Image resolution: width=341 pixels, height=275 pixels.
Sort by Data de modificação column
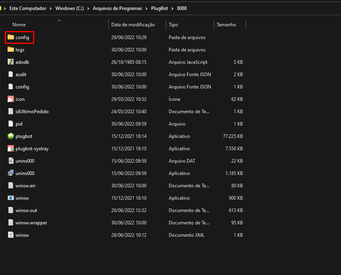pyautogui.click(x=133, y=25)
